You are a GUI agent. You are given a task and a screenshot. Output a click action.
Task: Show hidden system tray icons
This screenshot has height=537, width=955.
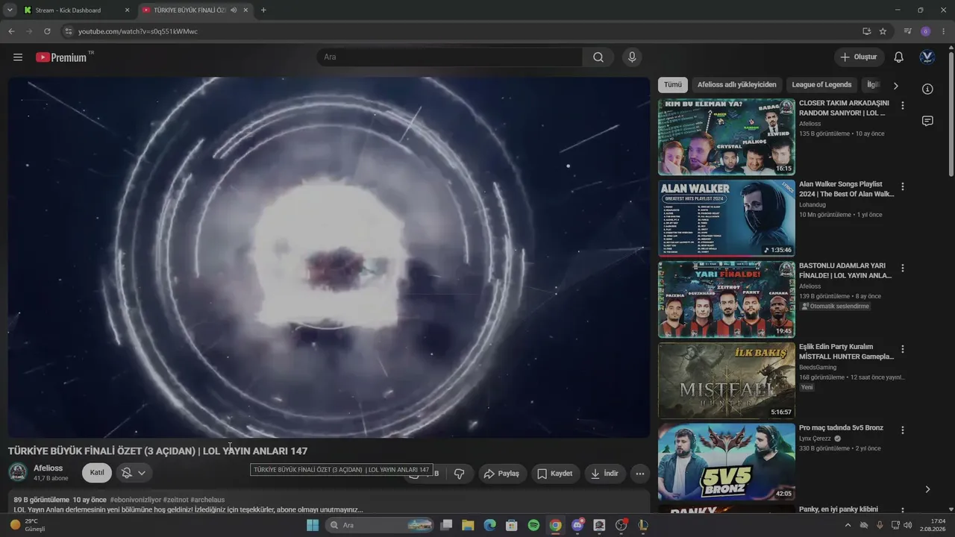848,525
